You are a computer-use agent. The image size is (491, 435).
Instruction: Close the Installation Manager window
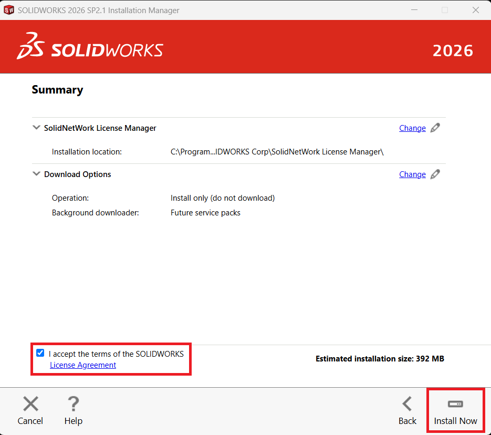point(476,10)
